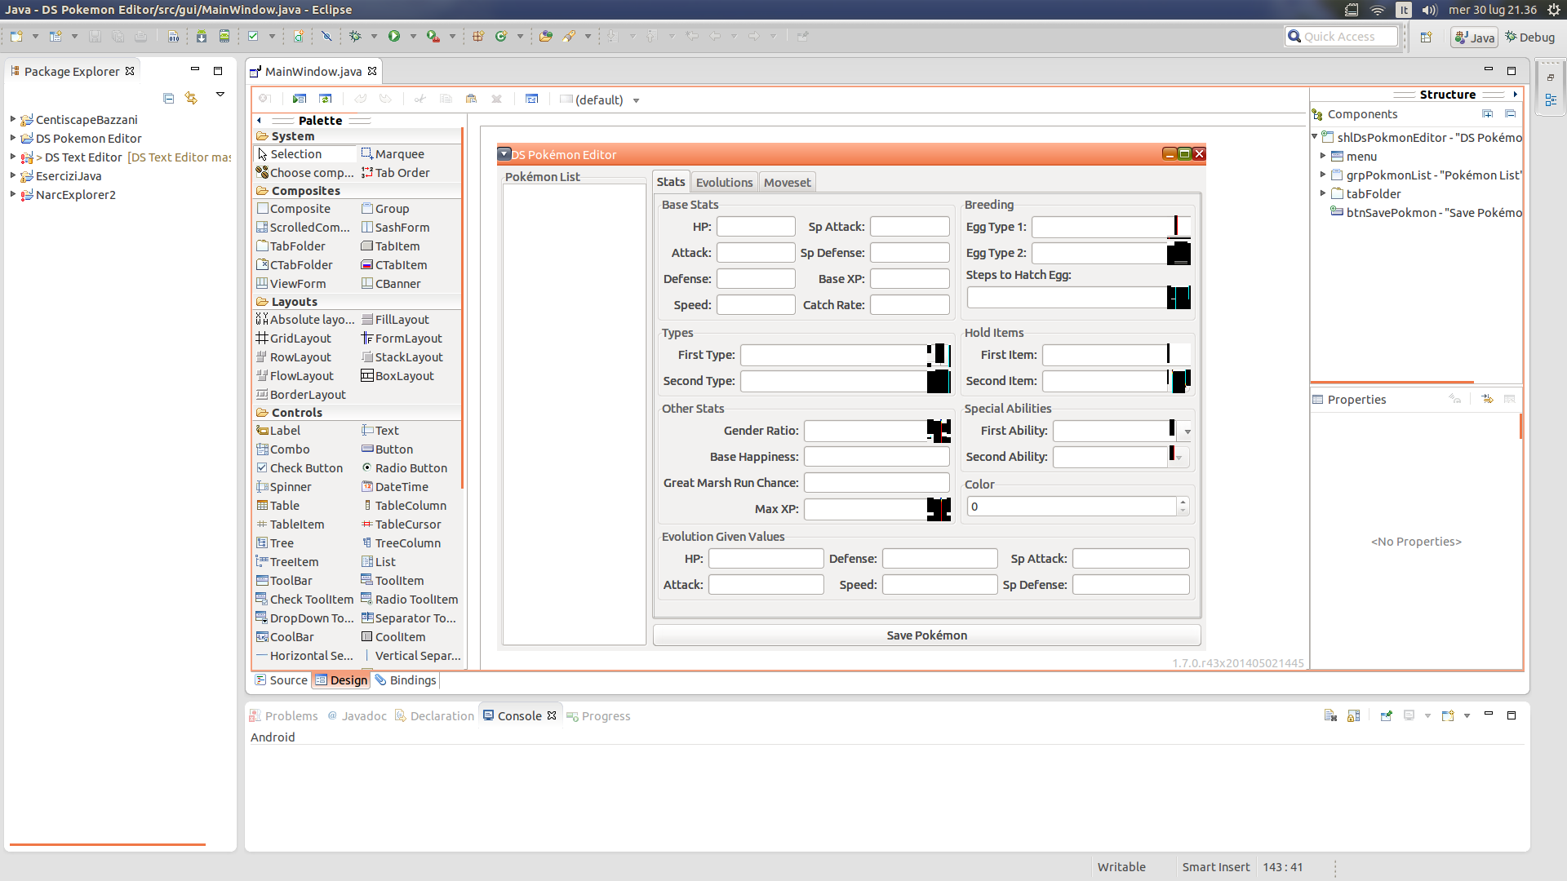This screenshot has height=881, width=1567.
Task: Open the Bindings tab
Action: point(406,680)
